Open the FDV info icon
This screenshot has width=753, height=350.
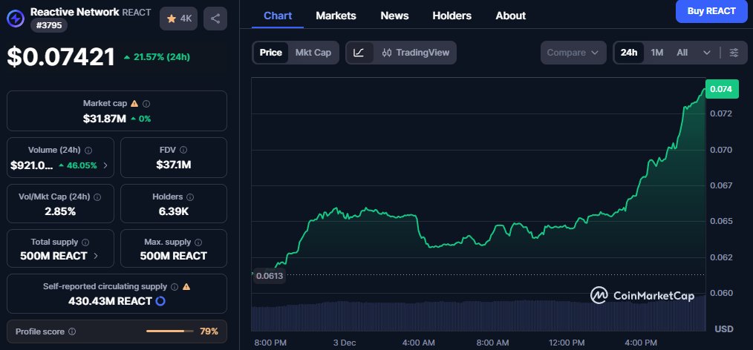pyautogui.click(x=183, y=150)
